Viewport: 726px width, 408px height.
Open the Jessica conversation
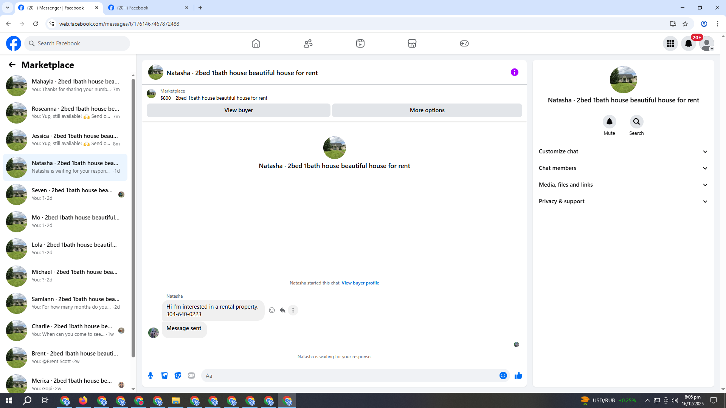(x=65, y=140)
